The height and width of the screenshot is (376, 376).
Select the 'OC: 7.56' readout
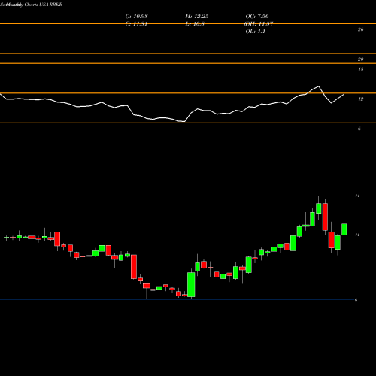click(257, 17)
